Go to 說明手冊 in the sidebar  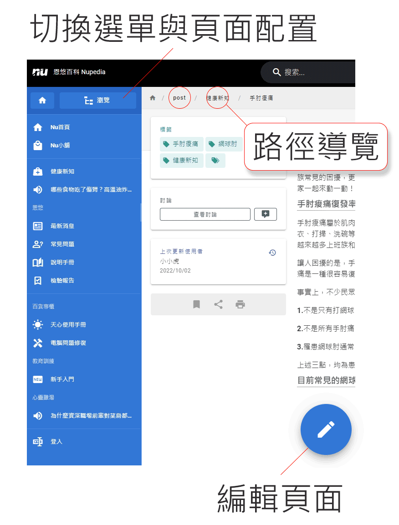click(x=62, y=262)
